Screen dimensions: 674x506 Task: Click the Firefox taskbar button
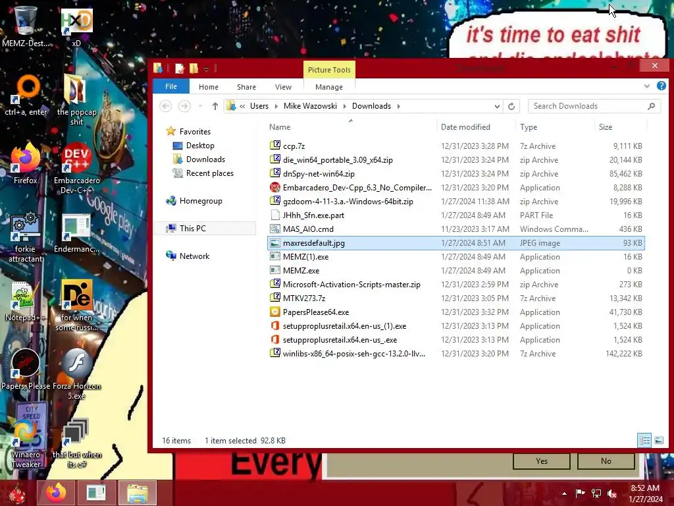[56, 493]
